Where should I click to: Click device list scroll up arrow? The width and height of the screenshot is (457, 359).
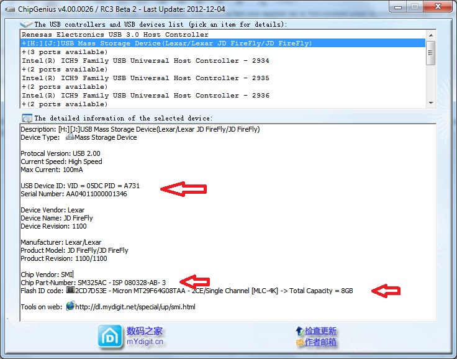click(431, 35)
